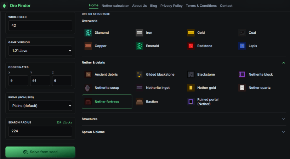Select the Lapis ore icon
The image size is (290, 159).
click(242, 46)
